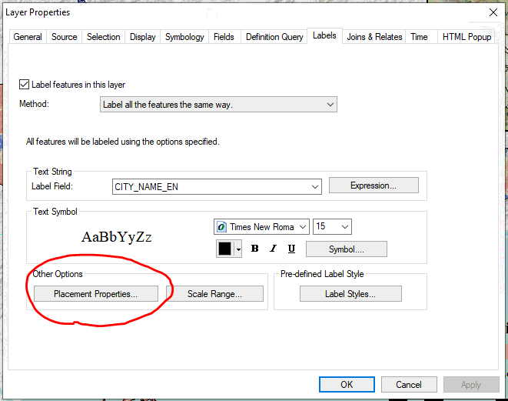Open the HTML Popup tab

coord(466,37)
